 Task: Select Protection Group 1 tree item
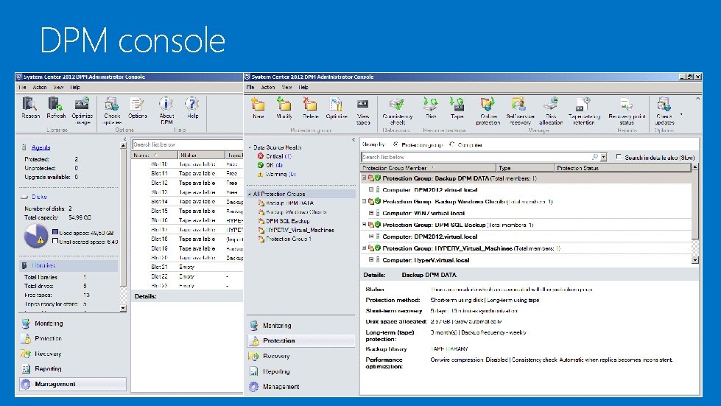(288, 239)
